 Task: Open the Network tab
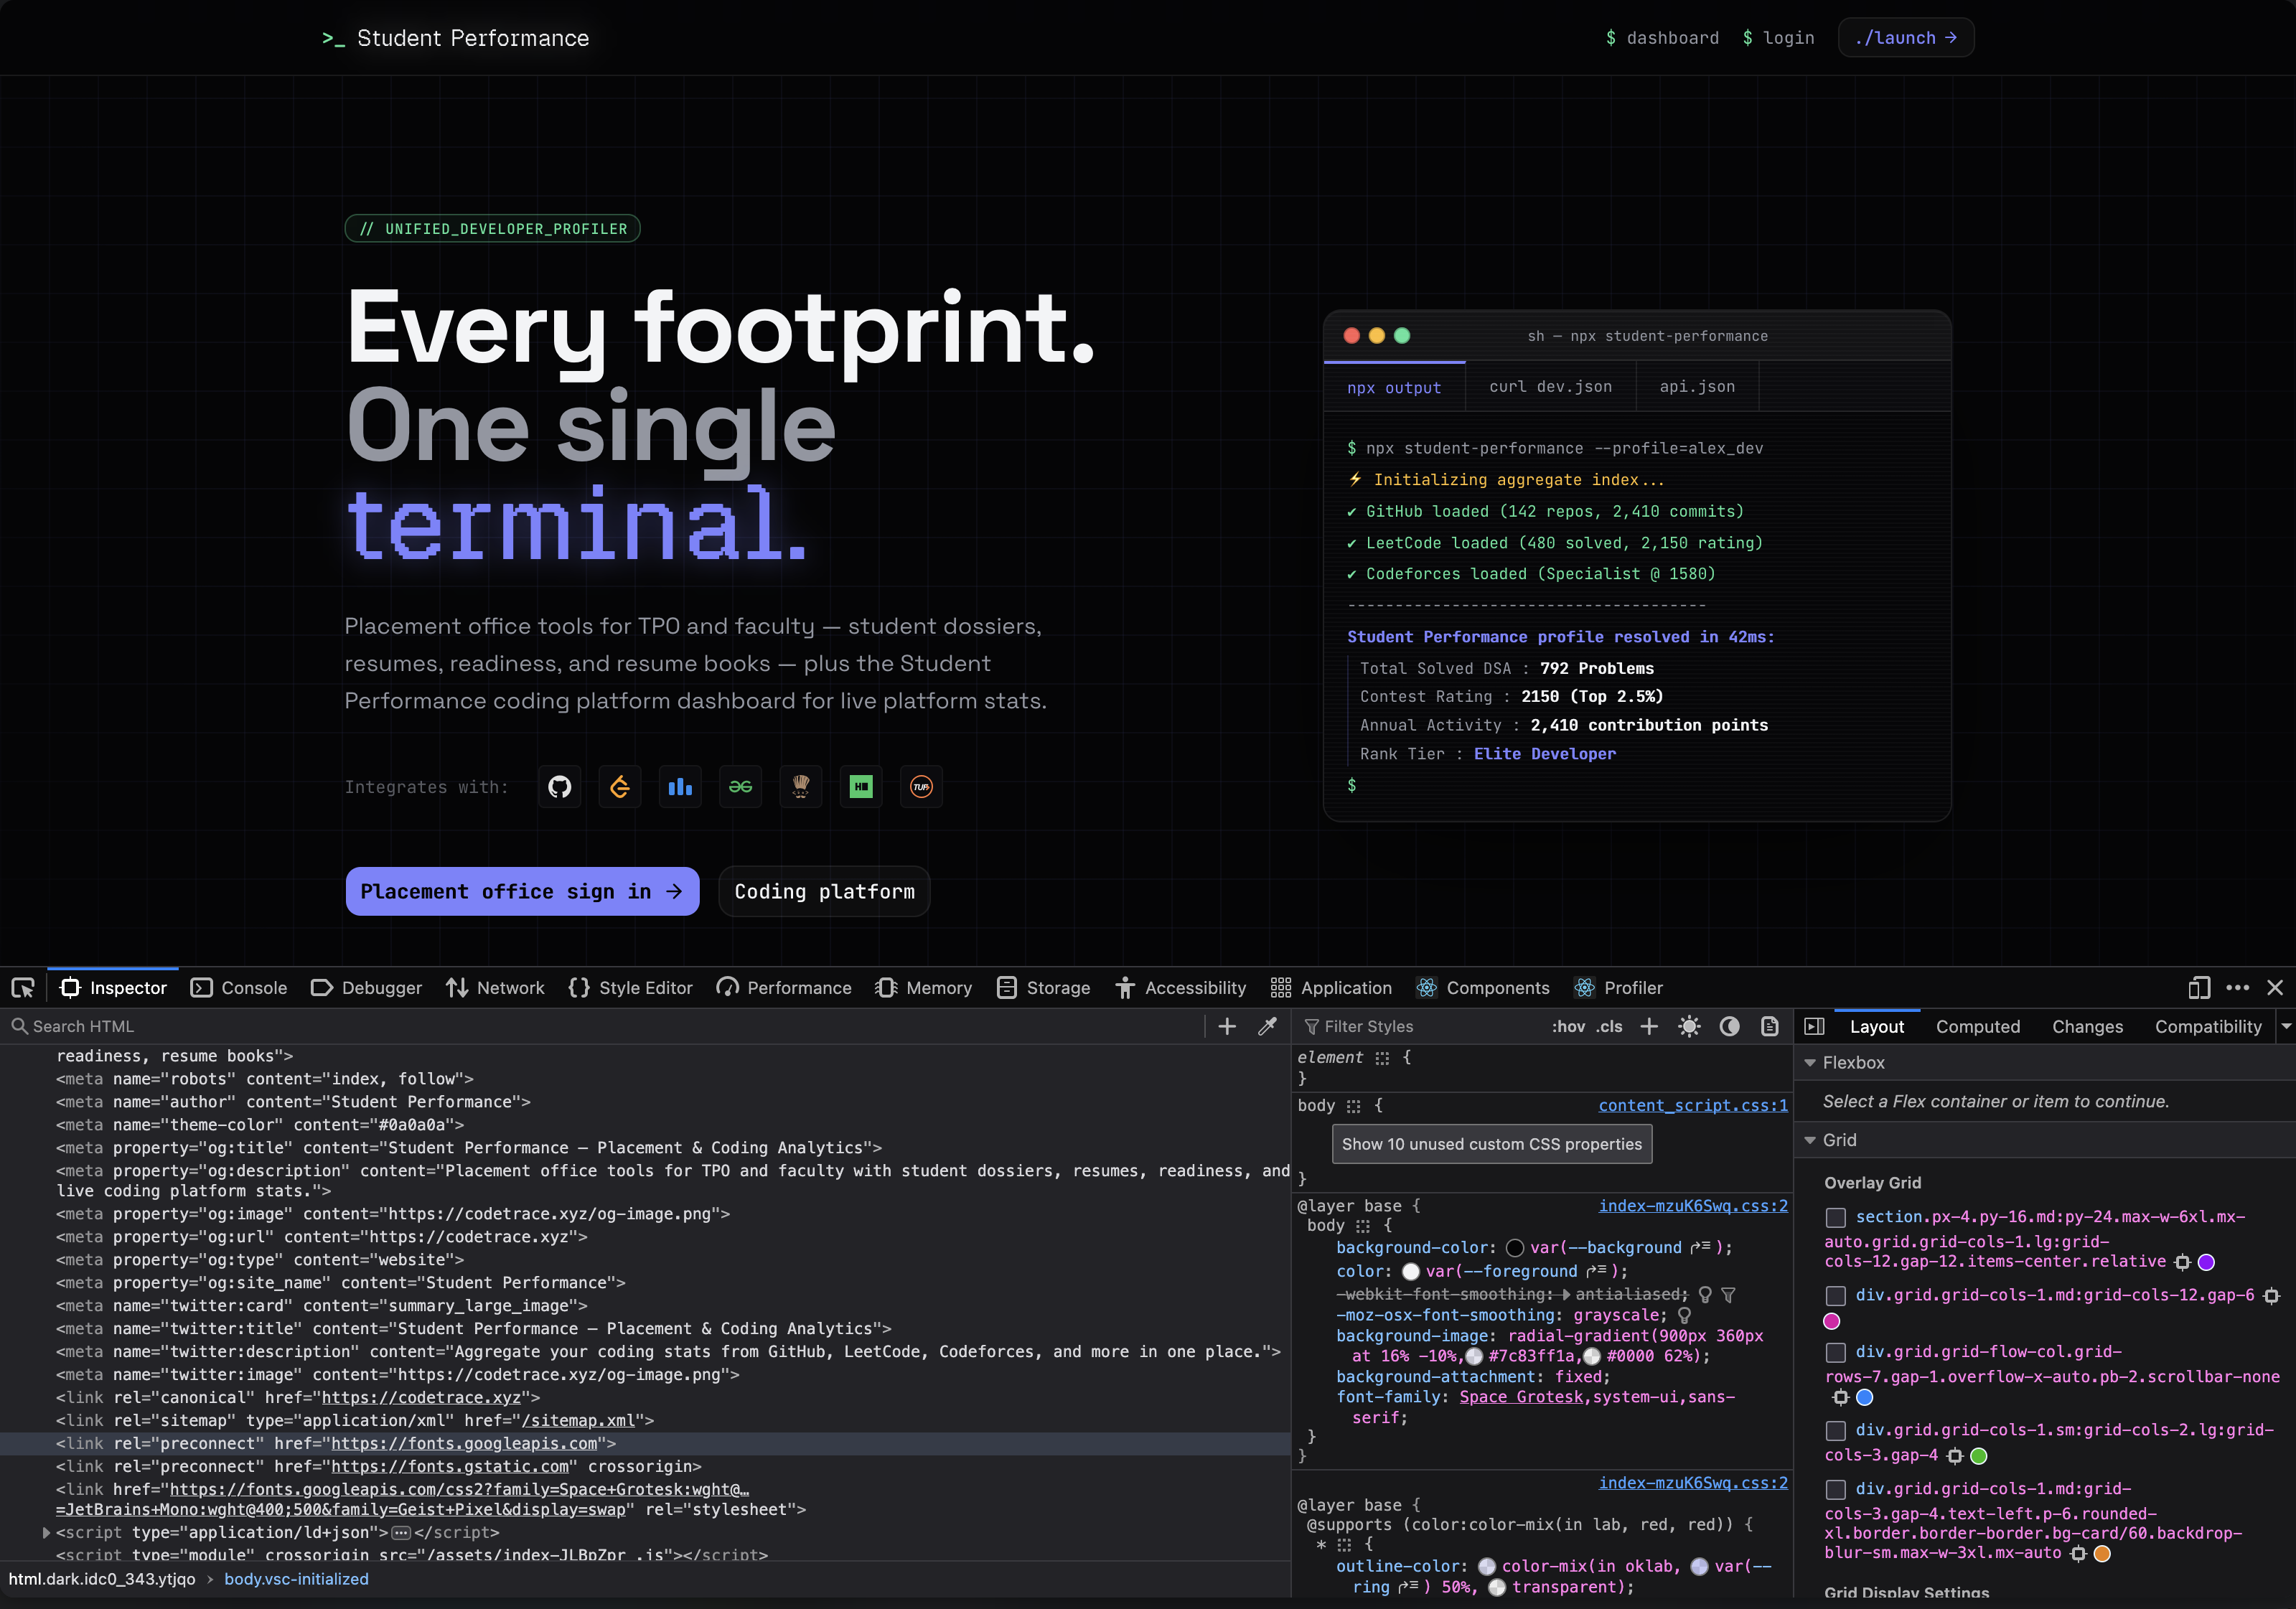(496, 988)
